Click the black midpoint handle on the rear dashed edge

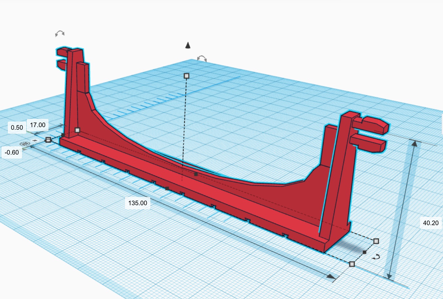pyautogui.click(x=196, y=174)
